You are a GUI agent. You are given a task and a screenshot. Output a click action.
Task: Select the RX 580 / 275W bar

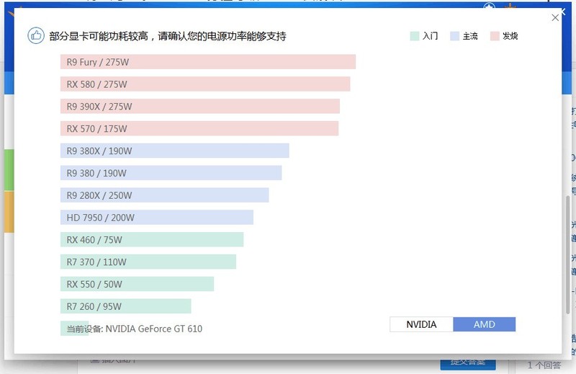click(205, 84)
